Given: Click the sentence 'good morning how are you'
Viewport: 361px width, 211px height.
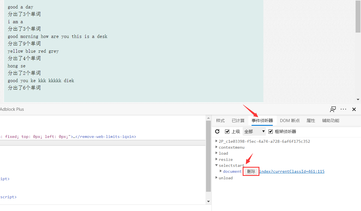Looking at the screenshot, I should [x=39, y=36].
